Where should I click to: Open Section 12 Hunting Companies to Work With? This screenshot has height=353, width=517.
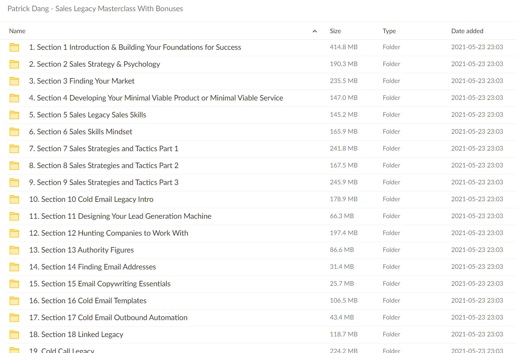point(109,233)
